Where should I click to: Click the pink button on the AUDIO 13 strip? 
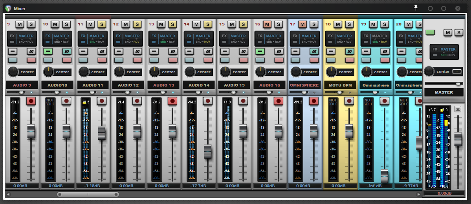click(x=173, y=60)
